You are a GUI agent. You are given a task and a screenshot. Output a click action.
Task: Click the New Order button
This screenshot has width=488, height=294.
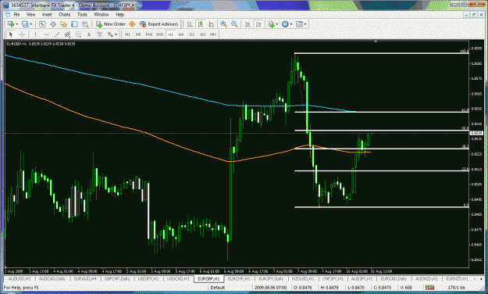111,24
